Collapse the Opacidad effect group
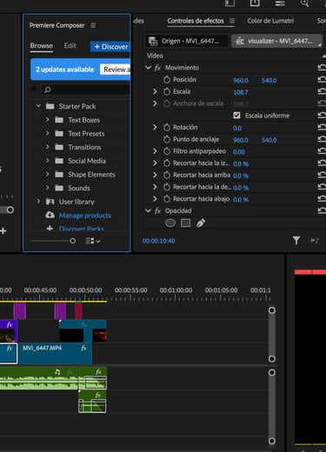Screen dimensions: 326x452 pyautogui.click(x=148, y=210)
